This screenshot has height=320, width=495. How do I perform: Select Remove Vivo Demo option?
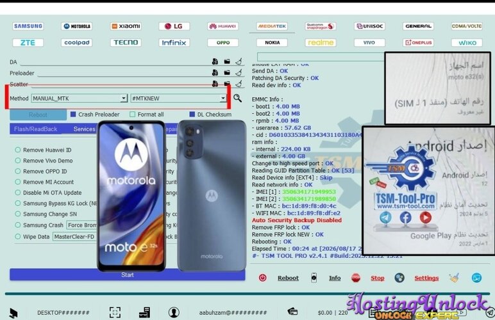tap(18, 161)
